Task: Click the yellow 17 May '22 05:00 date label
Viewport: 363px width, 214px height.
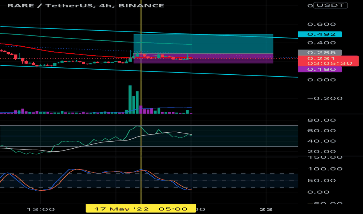Action: tap(141, 209)
